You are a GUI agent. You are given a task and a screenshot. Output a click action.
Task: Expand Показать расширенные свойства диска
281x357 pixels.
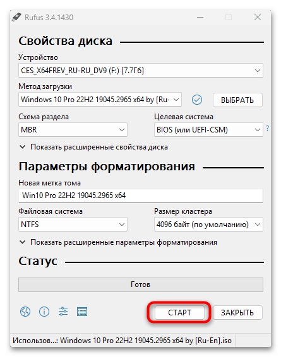93,147
